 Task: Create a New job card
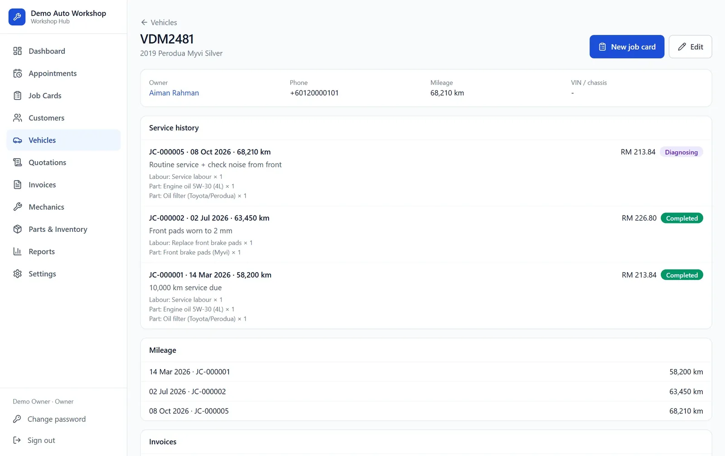627,47
